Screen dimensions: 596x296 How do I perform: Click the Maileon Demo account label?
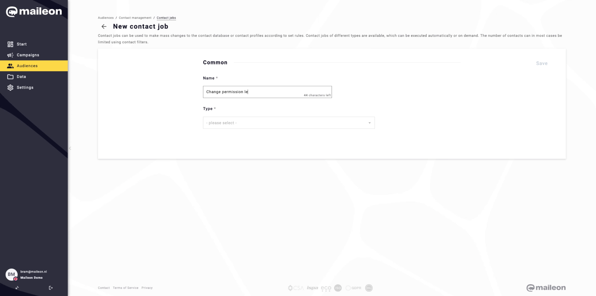tap(31, 278)
